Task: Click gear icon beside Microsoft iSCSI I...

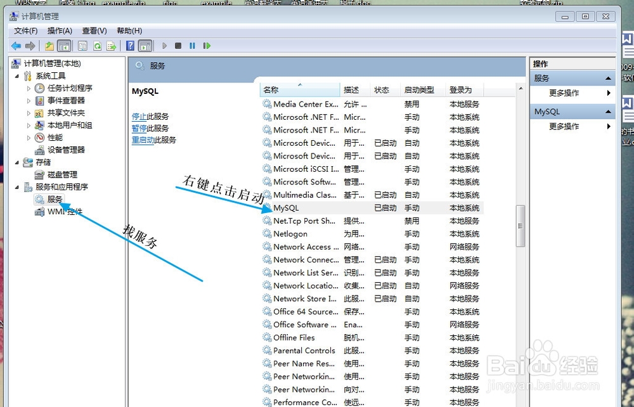Action: [x=267, y=169]
